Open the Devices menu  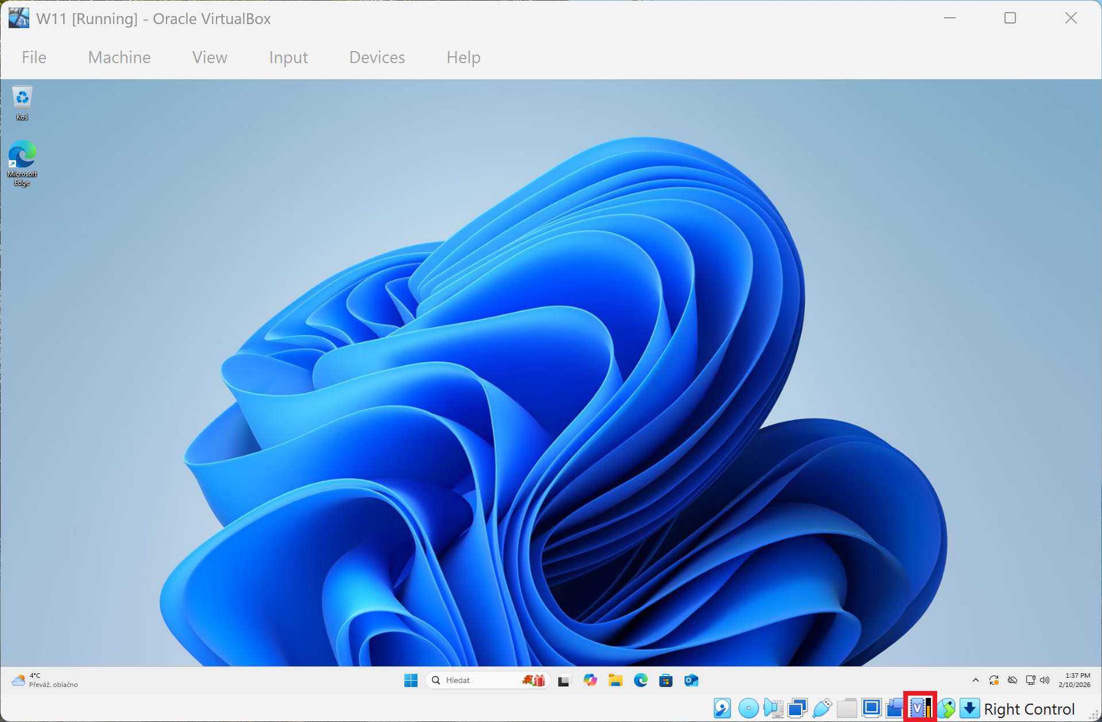(x=377, y=57)
